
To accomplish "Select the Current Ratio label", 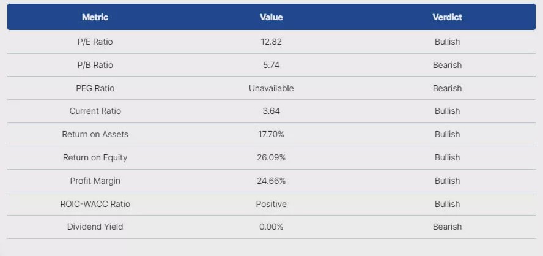I will point(95,111).
